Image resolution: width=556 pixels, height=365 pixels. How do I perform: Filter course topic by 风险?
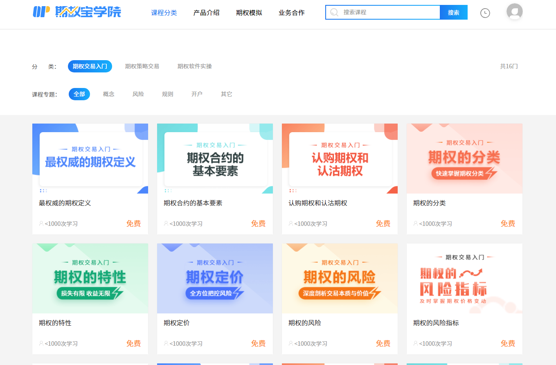tap(138, 94)
